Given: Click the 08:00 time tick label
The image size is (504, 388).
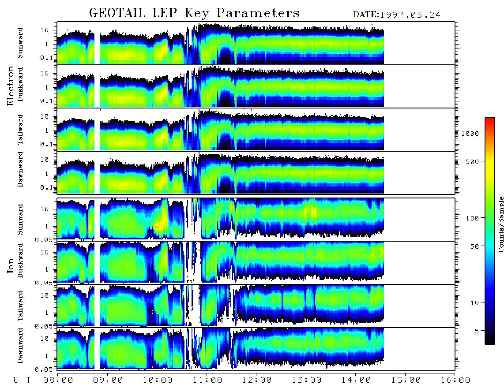Looking at the screenshot, I should [x=58, y=381].
